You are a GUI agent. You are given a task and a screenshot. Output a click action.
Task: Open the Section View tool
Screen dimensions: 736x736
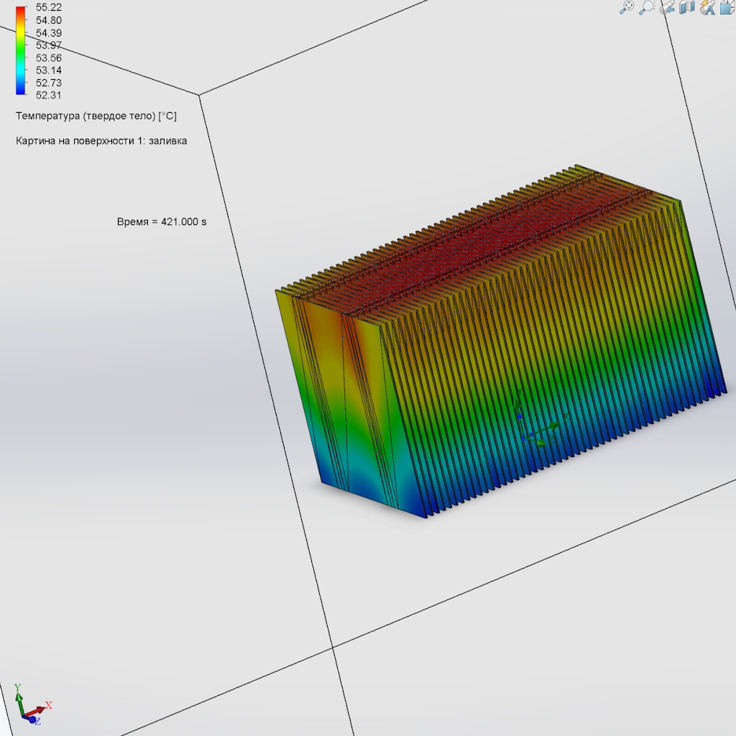coord(687,7)
